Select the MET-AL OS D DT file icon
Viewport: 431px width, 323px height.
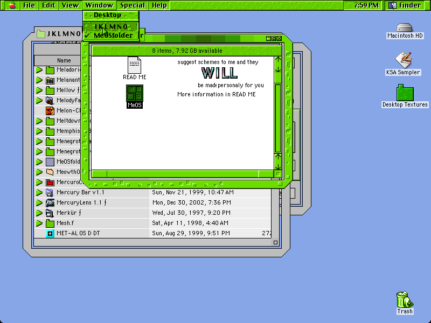point(50,234)
